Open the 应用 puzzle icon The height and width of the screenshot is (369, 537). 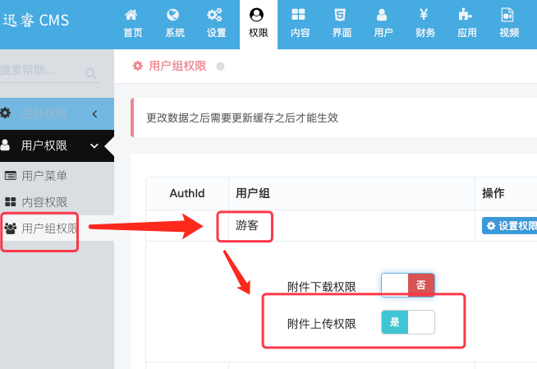(465, 15)
